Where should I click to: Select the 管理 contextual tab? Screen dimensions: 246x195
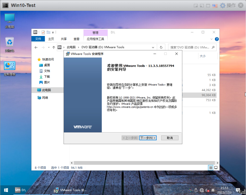click(x=95, y=33)
